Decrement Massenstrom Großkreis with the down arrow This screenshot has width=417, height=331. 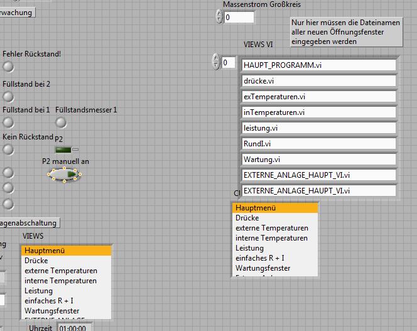point(219,20)
